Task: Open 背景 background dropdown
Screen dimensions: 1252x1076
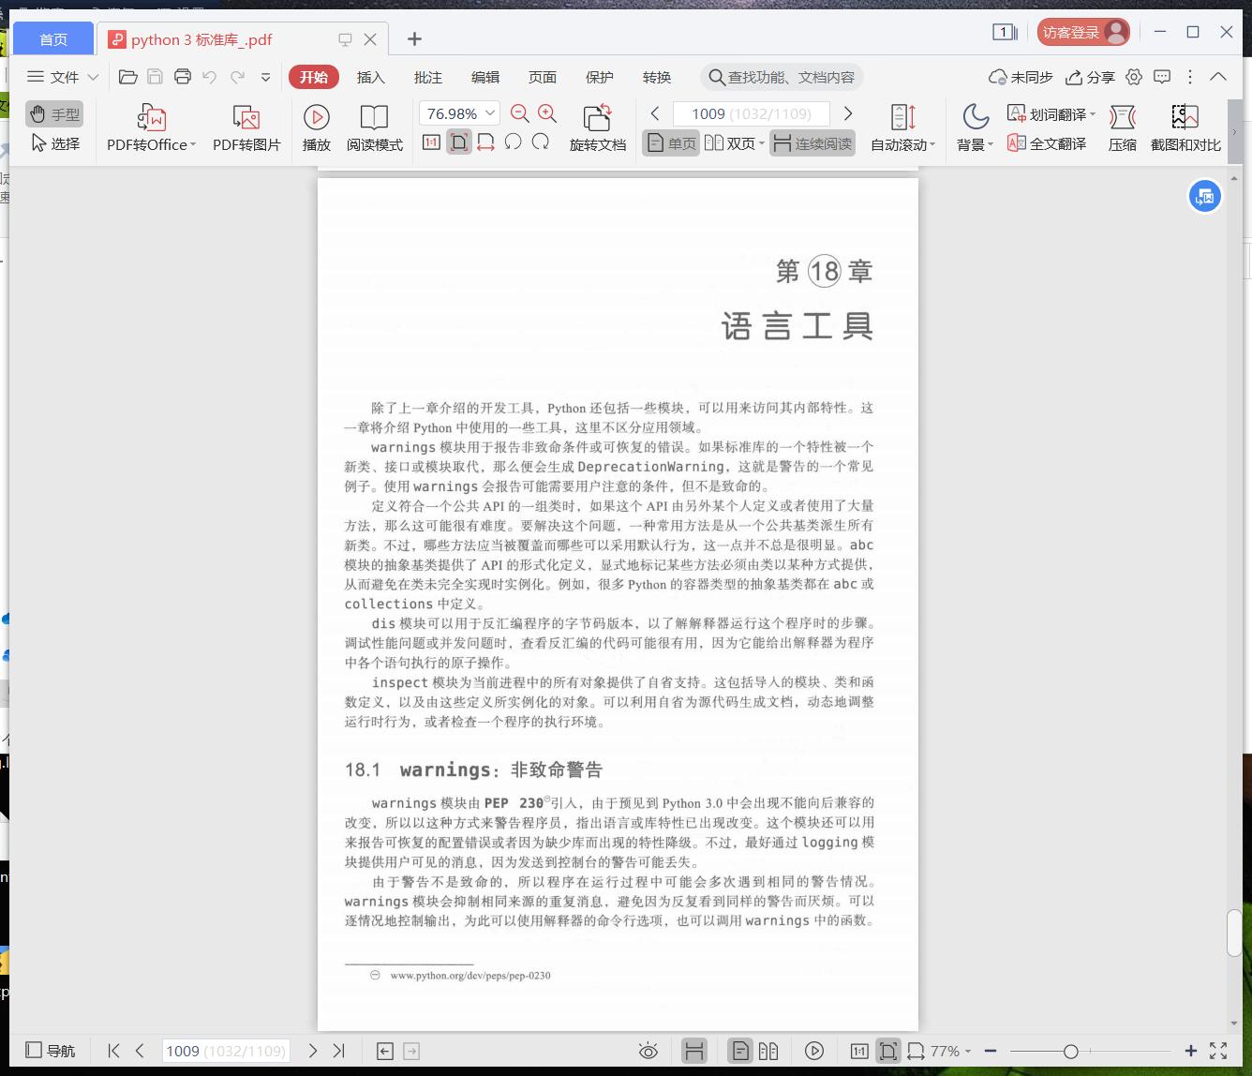Action: 975,128
